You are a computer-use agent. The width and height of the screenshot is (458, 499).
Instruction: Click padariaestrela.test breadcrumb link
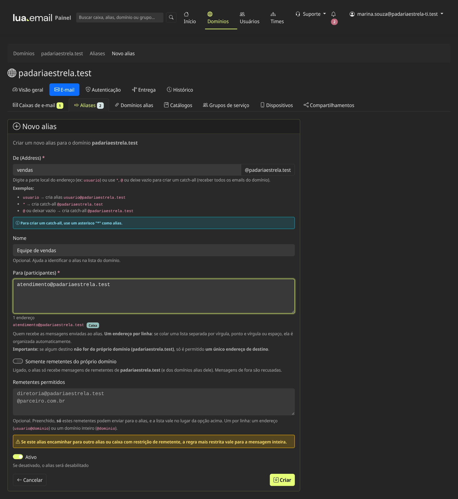coord(62,54)
